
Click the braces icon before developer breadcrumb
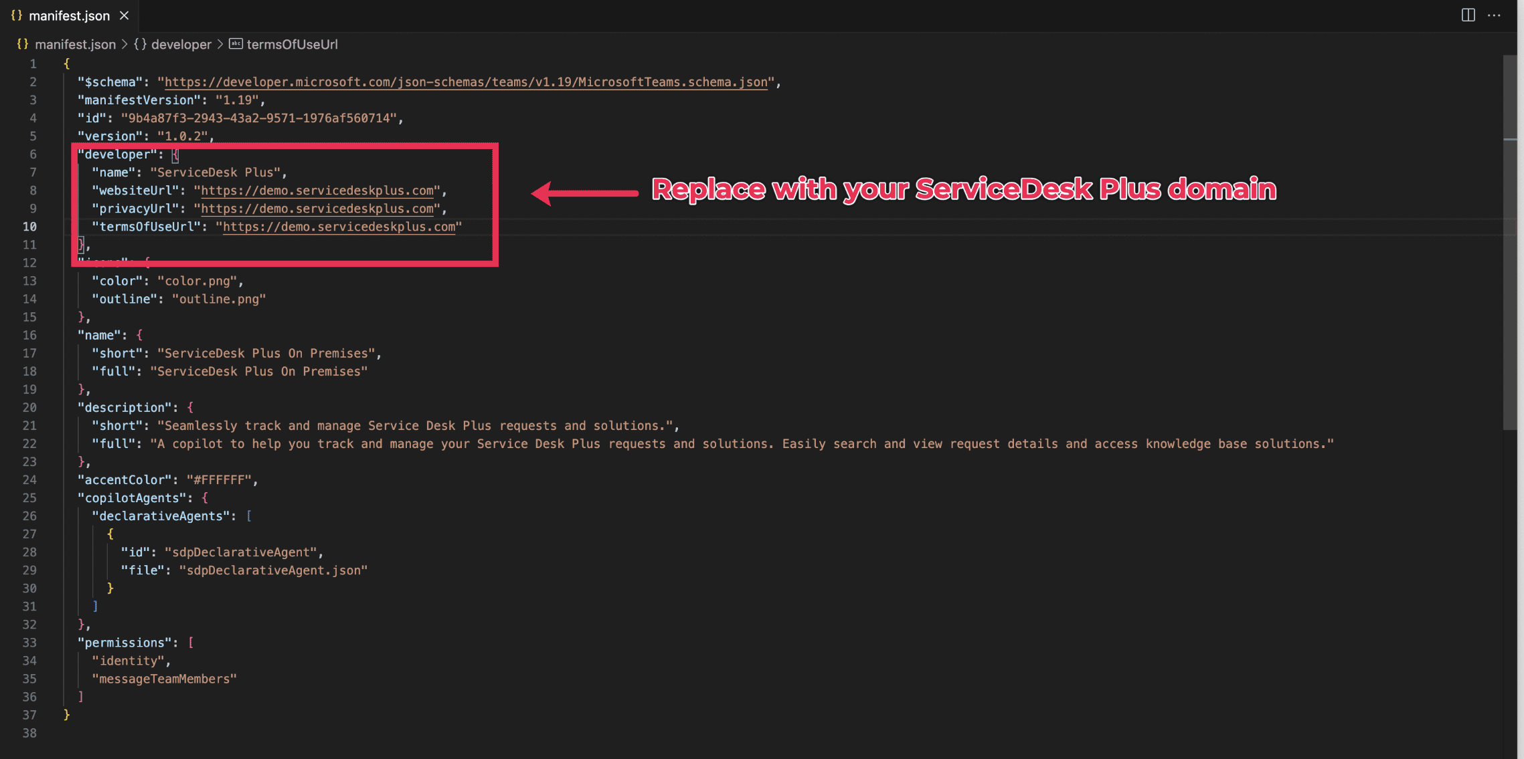tap(140, 44)
